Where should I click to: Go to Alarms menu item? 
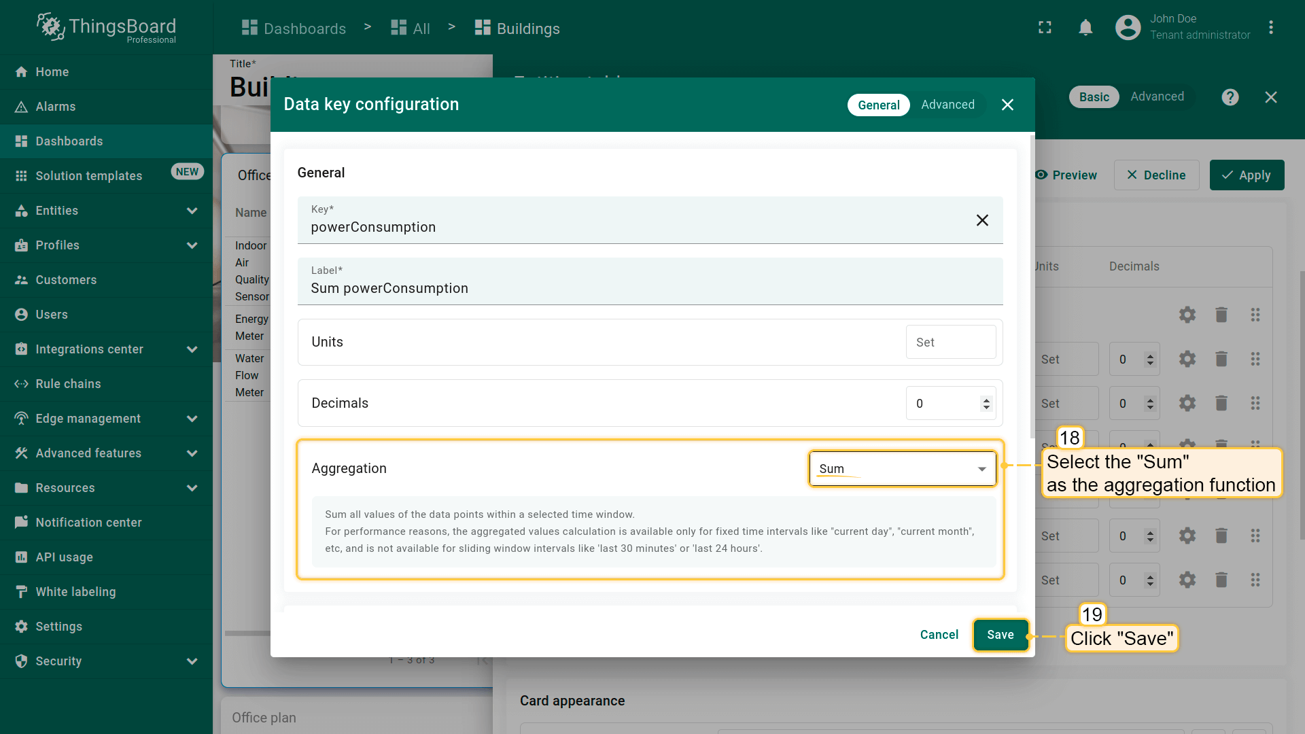click(56, 107)
